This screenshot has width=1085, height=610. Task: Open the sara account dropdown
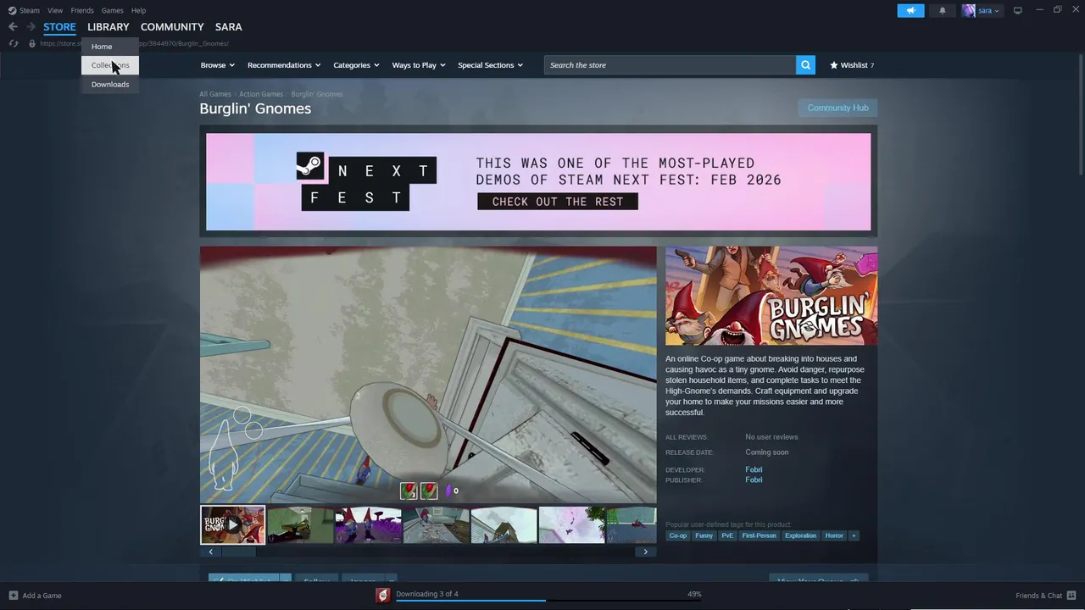tap(981, 10)
